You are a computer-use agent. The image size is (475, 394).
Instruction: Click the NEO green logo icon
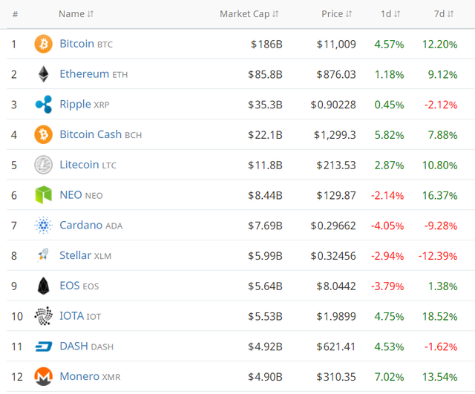[44, 195]
